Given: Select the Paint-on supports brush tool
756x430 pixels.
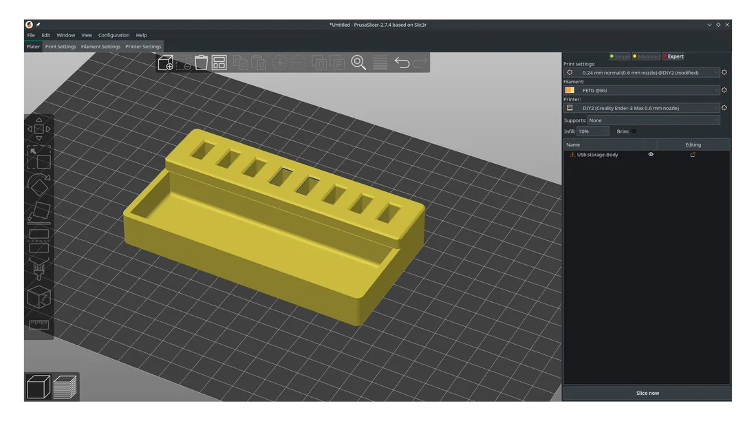Looking at the screenshot, I should [39, 269].
